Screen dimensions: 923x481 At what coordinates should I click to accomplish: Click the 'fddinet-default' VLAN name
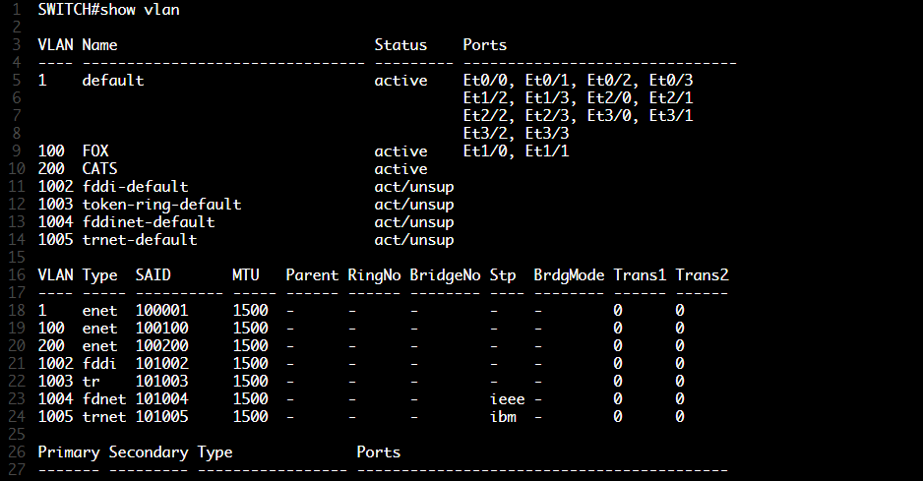point(149,222)
